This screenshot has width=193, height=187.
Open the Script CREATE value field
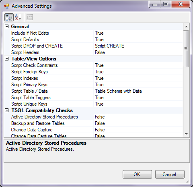coord(138,46)
